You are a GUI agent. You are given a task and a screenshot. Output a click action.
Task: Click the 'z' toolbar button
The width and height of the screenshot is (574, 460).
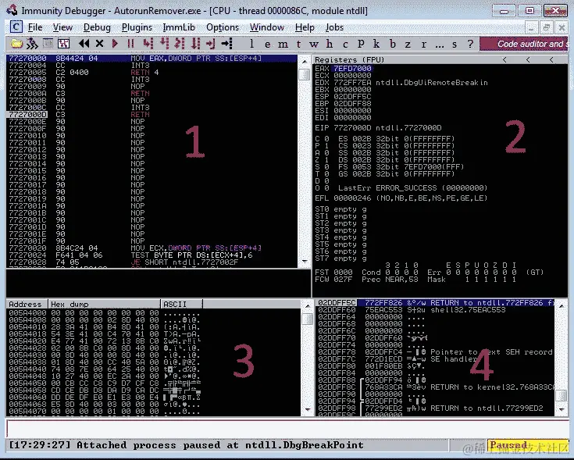point(408,45)
